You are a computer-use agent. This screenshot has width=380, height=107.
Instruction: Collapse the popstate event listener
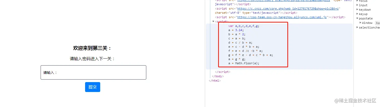pyautogui.click(x=357, y=18)
